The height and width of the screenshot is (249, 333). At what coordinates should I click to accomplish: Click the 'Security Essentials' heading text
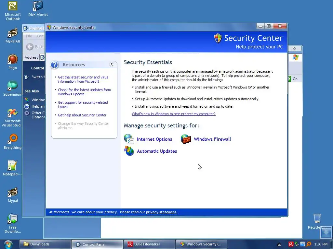click(148, 62)
